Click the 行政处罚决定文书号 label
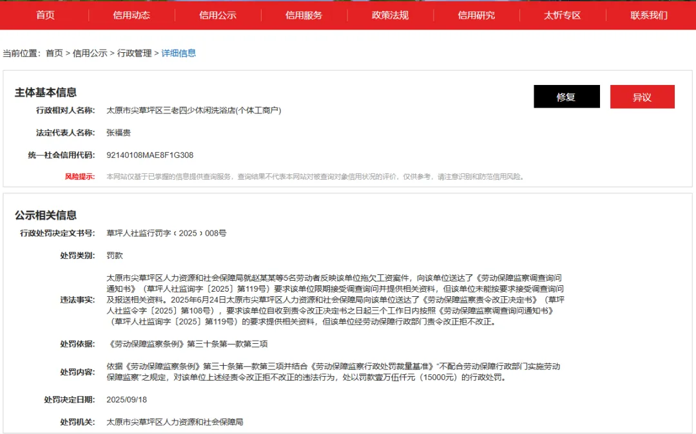Viewport: 696px width, 434px height. point(57,233)
